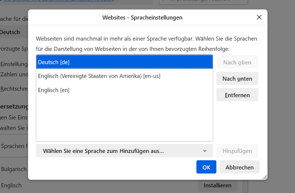Click the Installieren button behind the dialog
The height and width of the screenshot is (193, 295).
click(x=217, y=185)
